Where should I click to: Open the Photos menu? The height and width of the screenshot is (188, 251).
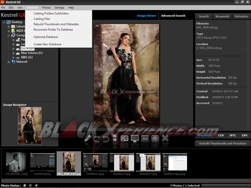[x=46, y=8]
